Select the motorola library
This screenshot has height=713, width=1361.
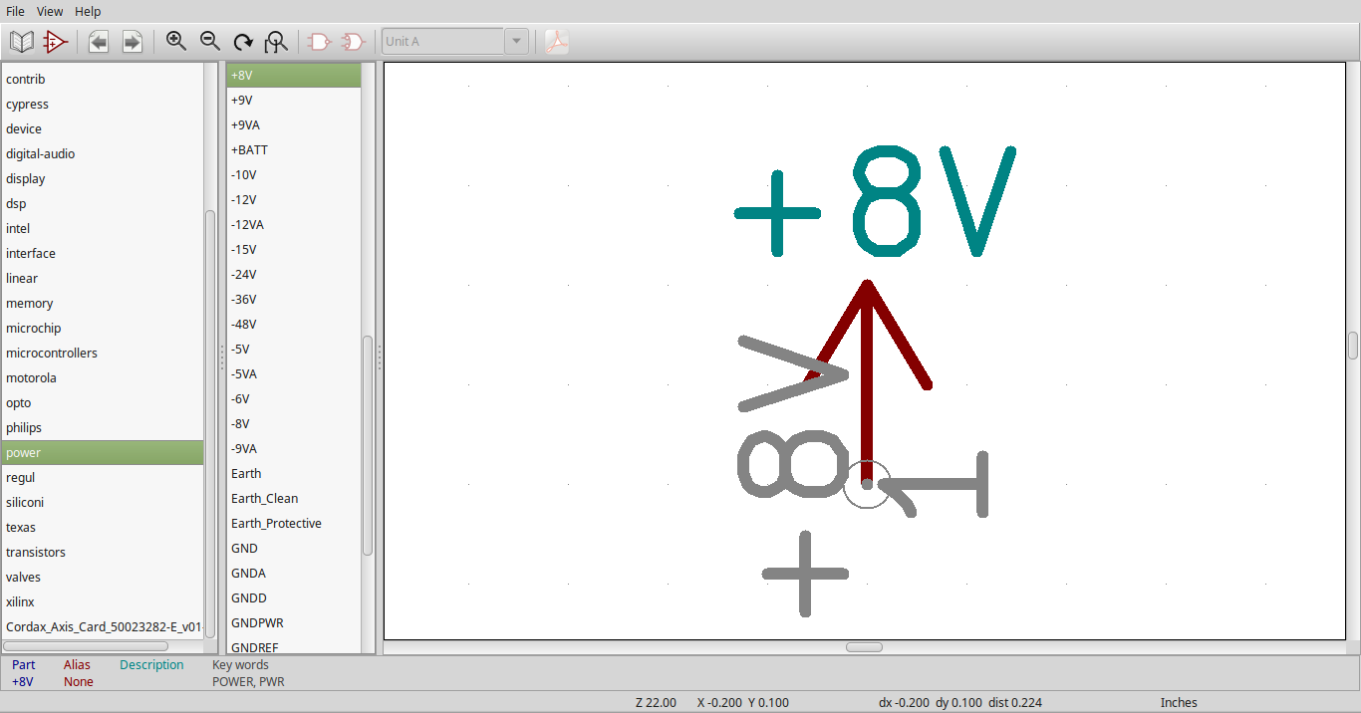[x=103, y=377]
